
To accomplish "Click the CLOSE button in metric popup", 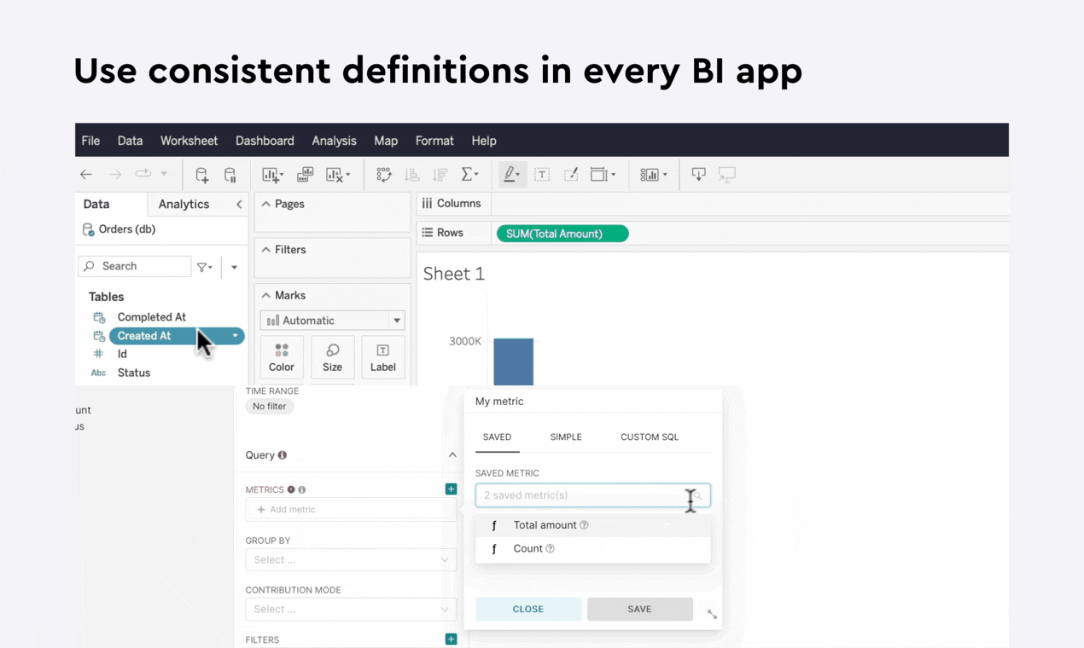I will (x=528, y=610).
